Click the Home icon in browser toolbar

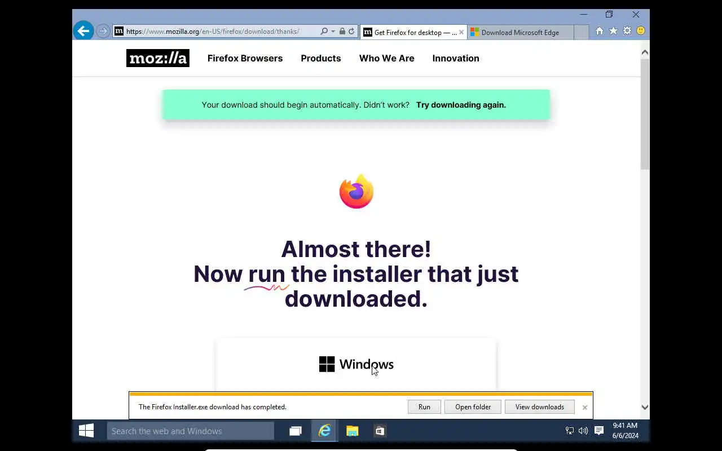click(x=599, y=31)
